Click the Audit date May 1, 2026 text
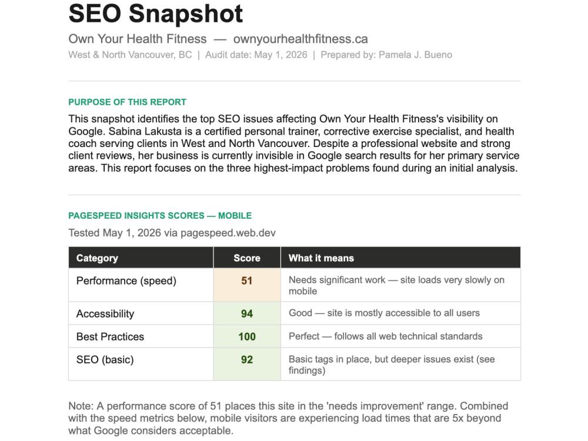This screenshot has width=588, height=441. coord(256,55)
